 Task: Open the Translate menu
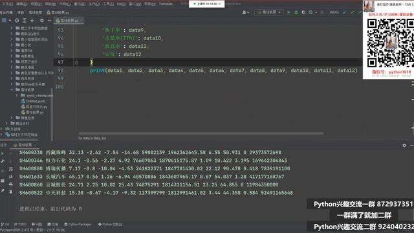pyautogui.click(x=166, y=4)
